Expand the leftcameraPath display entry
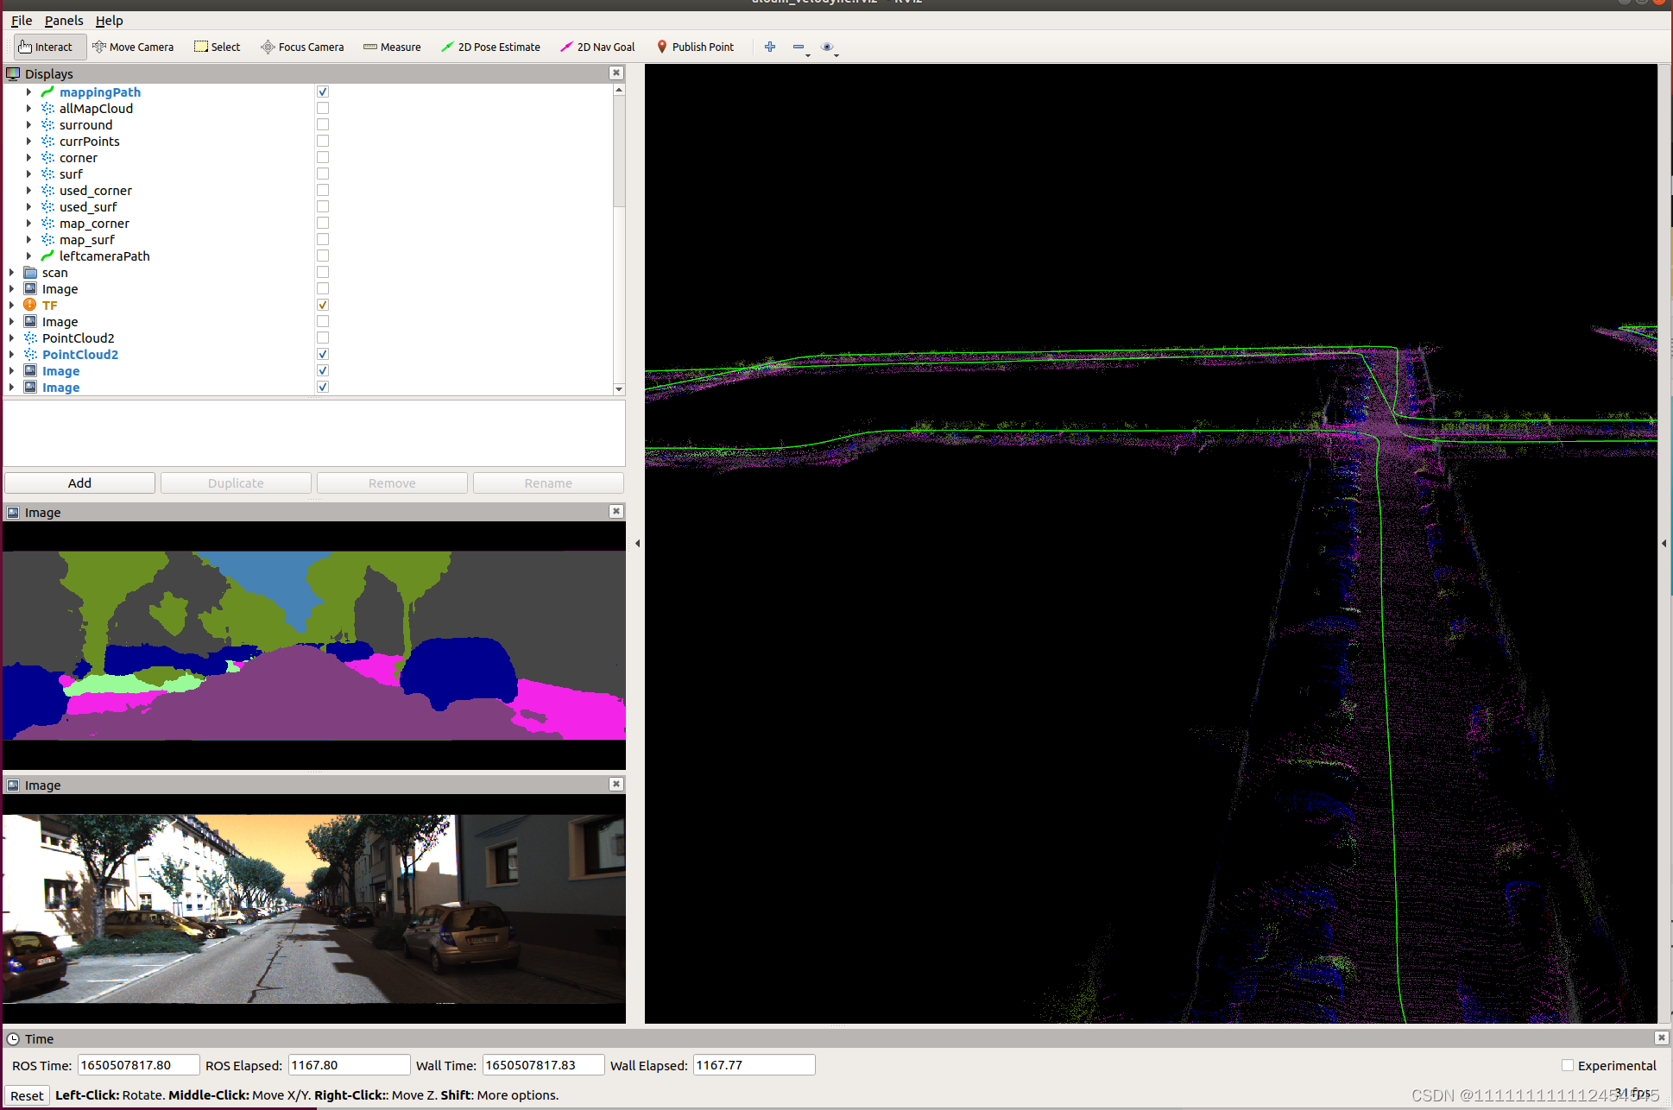Image resolution: width=1673 pixels, height=1110 pixels. (x=28, y=256)
